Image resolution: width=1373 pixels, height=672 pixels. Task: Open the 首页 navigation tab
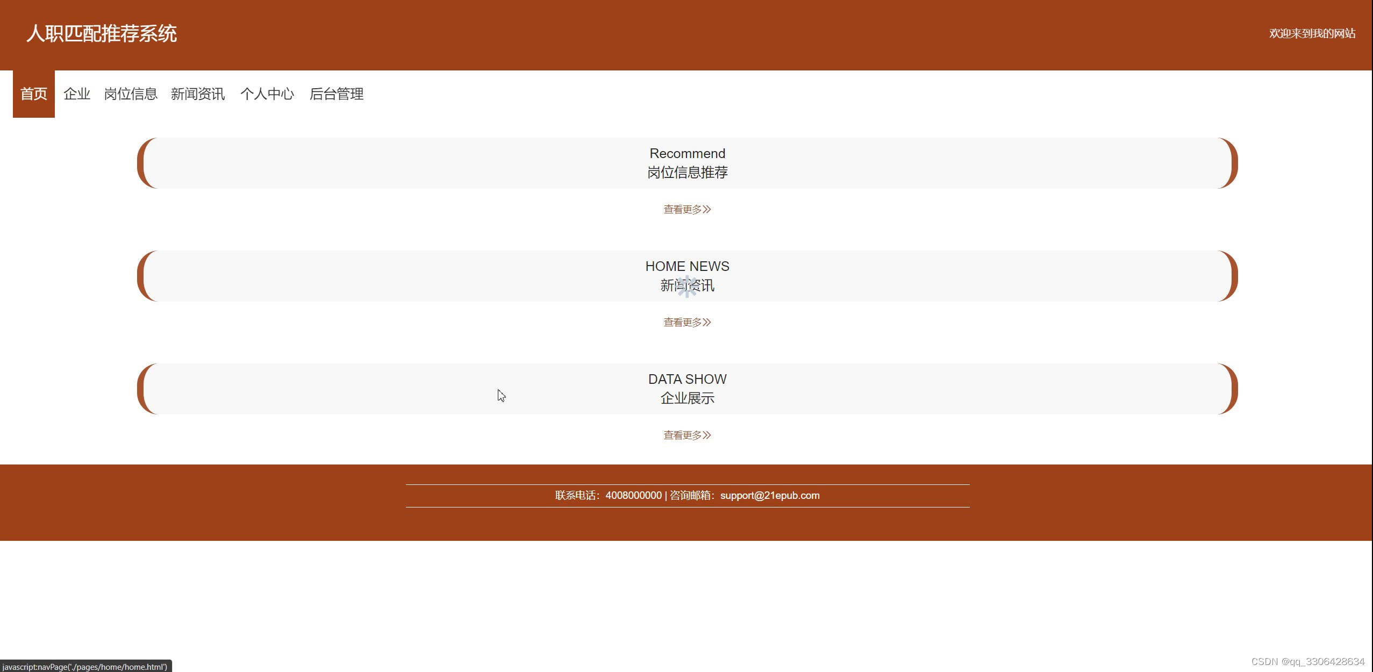point(33,94)
